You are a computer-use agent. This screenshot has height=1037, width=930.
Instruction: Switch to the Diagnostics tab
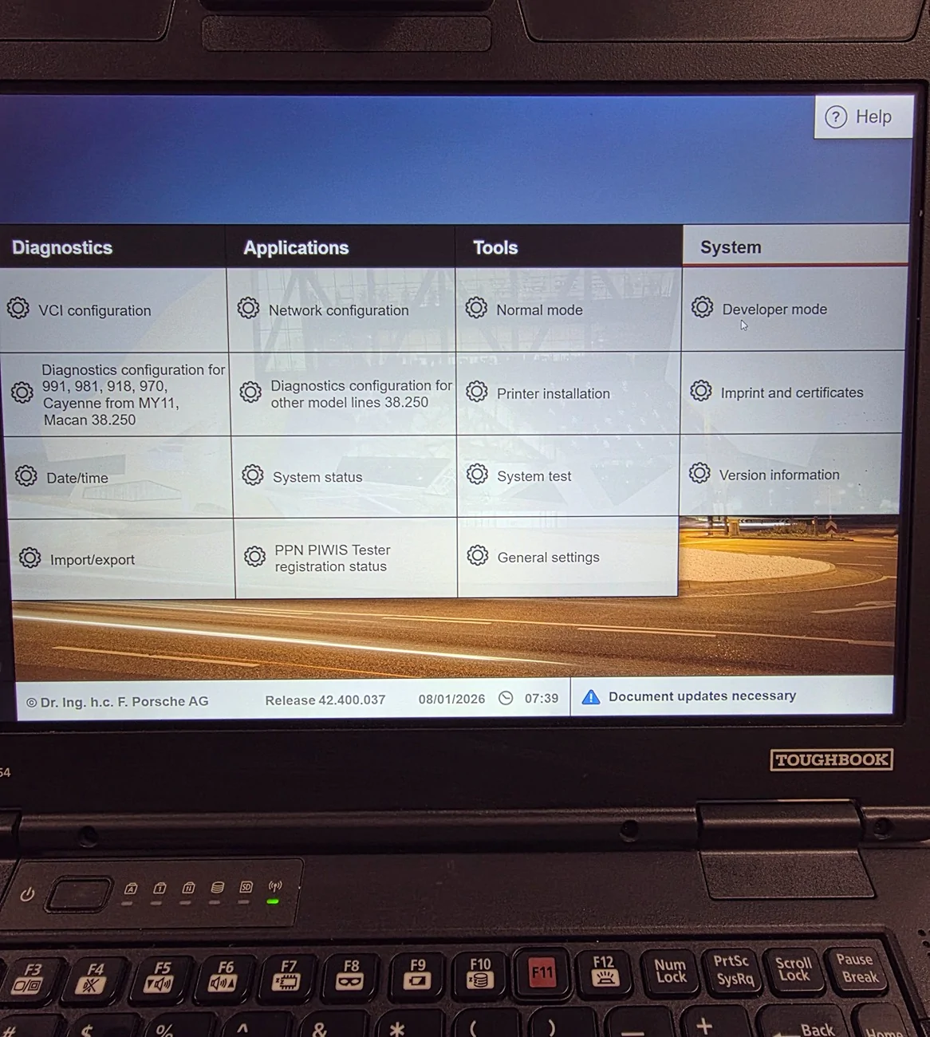[x=112, y=247]
